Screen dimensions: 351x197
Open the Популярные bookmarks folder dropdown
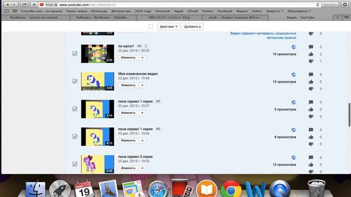(x=299, y=11)
